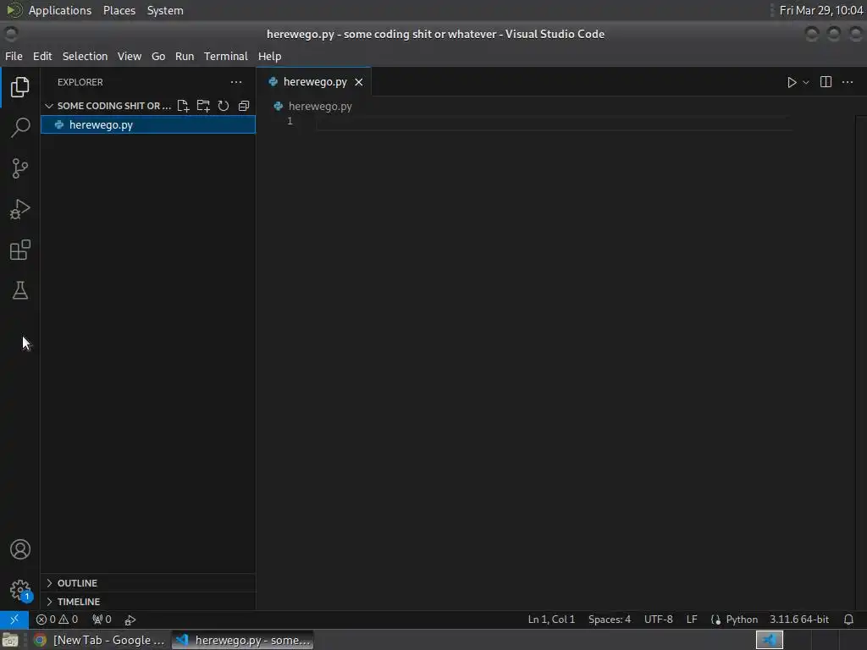Run the Python file
Image resolution: width=867 pixels, height=650 pixels.
(x=792, y=82)
